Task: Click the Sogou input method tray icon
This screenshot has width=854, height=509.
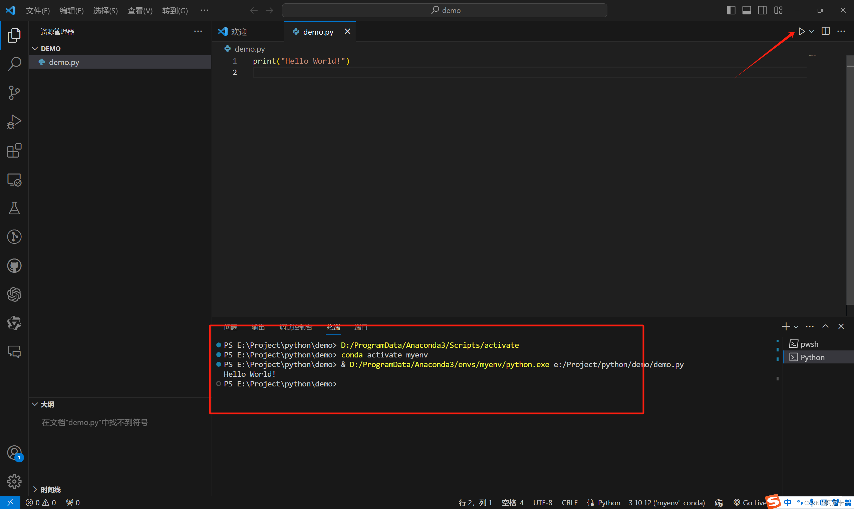Action: [x=773, y=501]
